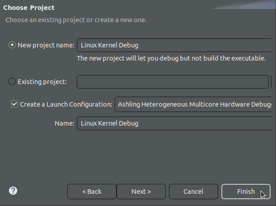Uncheck the Create a Launch Configuration checkbox

[14, 104]
